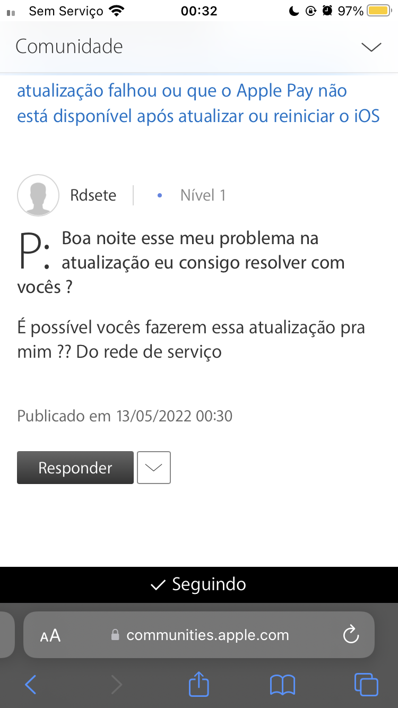The image size is (398, 708).
Task: Tap the Rdsete username
Action: 93,195
